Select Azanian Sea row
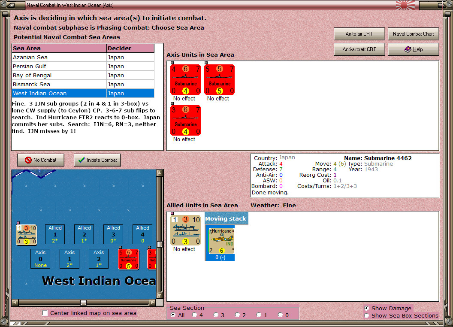The width and height of the screenshot is (453, 327). 83,57
